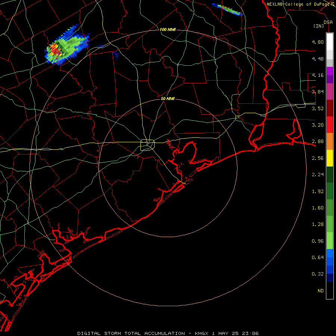This screenshot has width=336, height=336.
Task: Click the 4.16 legend value
Action: click(318, 75)
